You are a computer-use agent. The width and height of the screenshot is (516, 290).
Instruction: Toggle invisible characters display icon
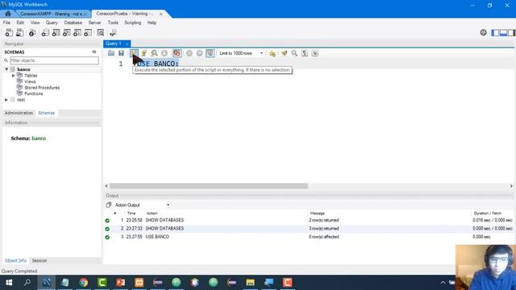click(305, 53)
